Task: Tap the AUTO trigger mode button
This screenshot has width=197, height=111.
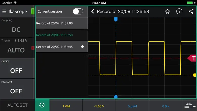Action: tap(16, 50)
